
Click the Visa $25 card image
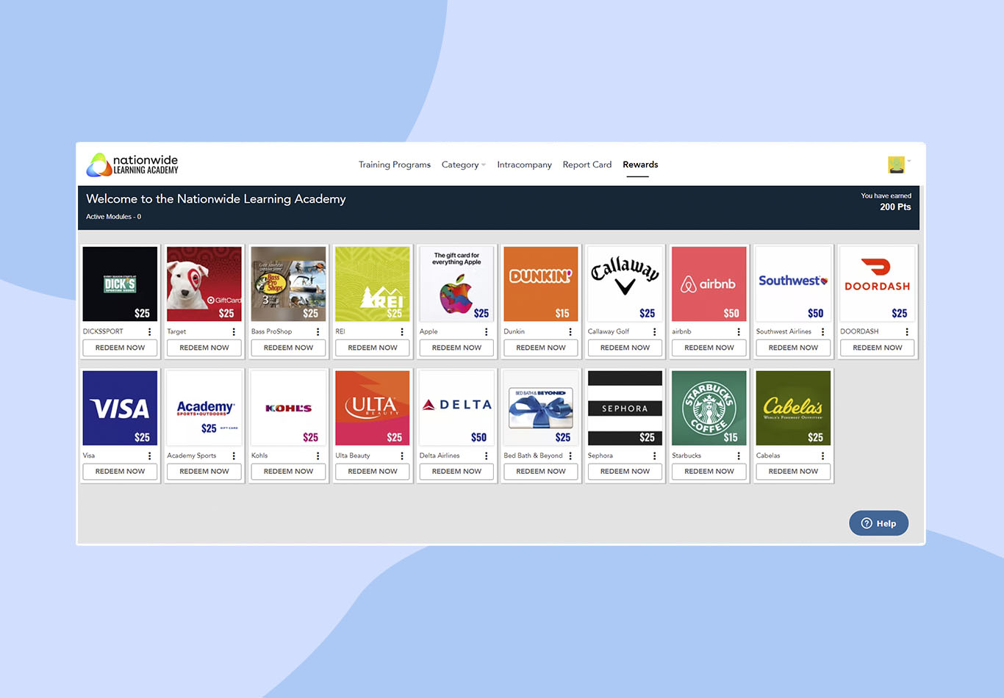(120, 408)
